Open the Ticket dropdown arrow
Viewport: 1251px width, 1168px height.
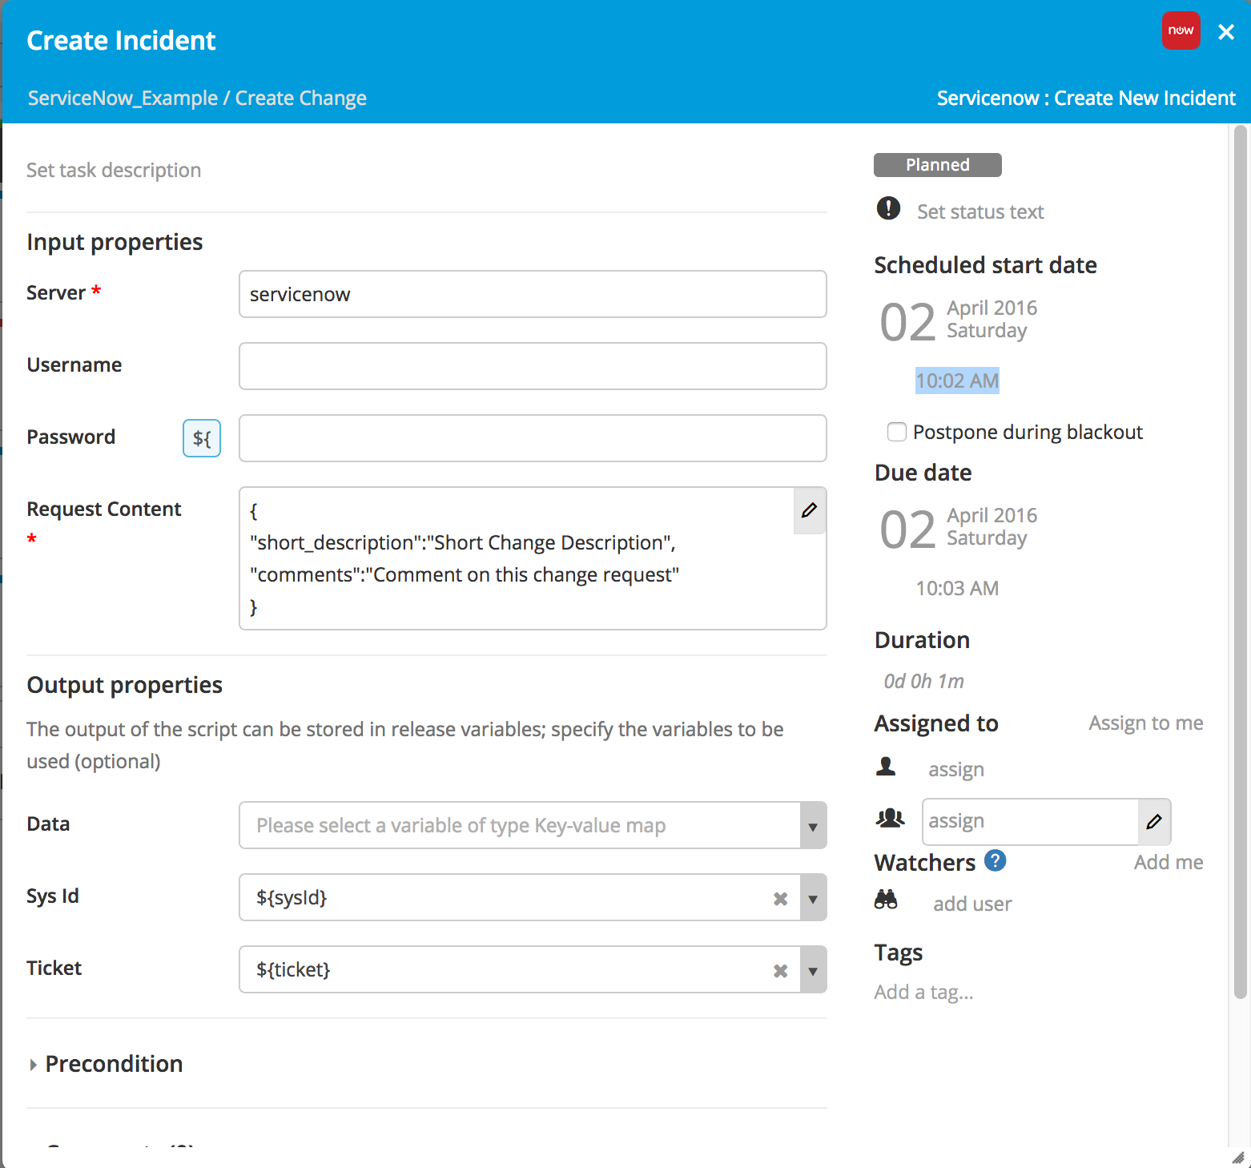coord(813,970)
